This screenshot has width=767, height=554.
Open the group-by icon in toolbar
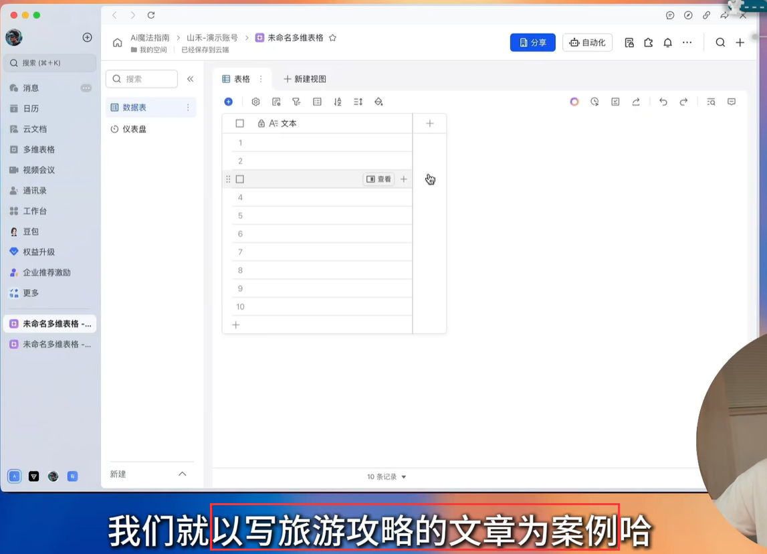coord(317,102)
